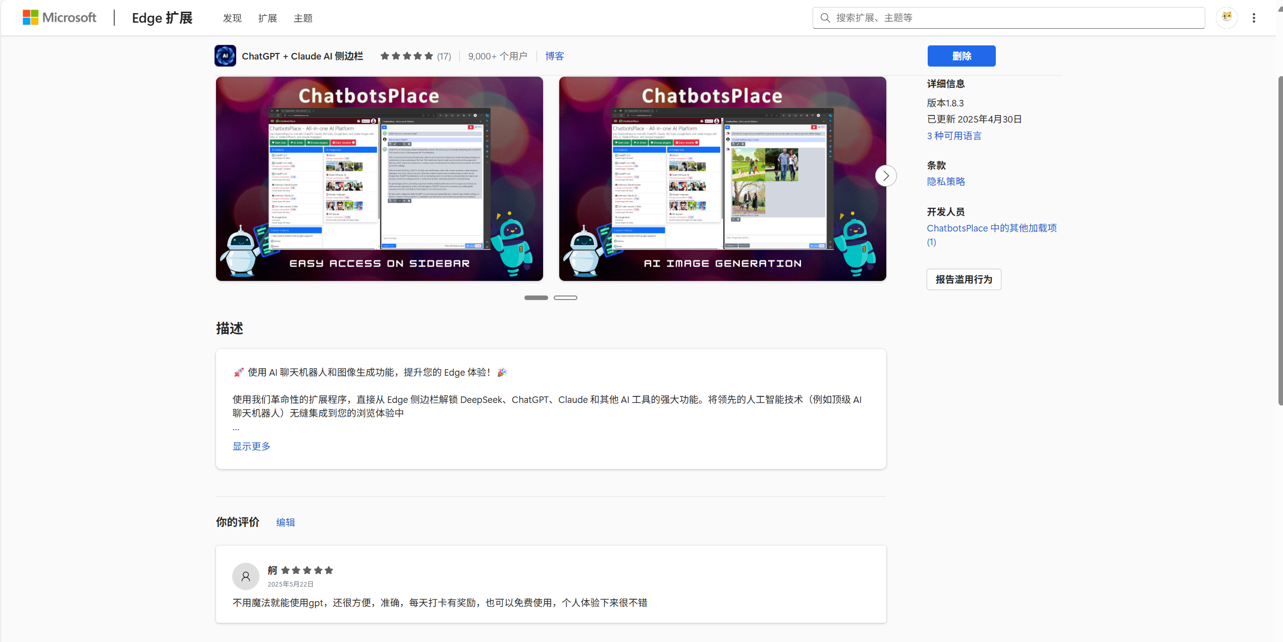Select the second carousel position indicator
Screen dimensions: 1283x642
click(x=565, y=298)
